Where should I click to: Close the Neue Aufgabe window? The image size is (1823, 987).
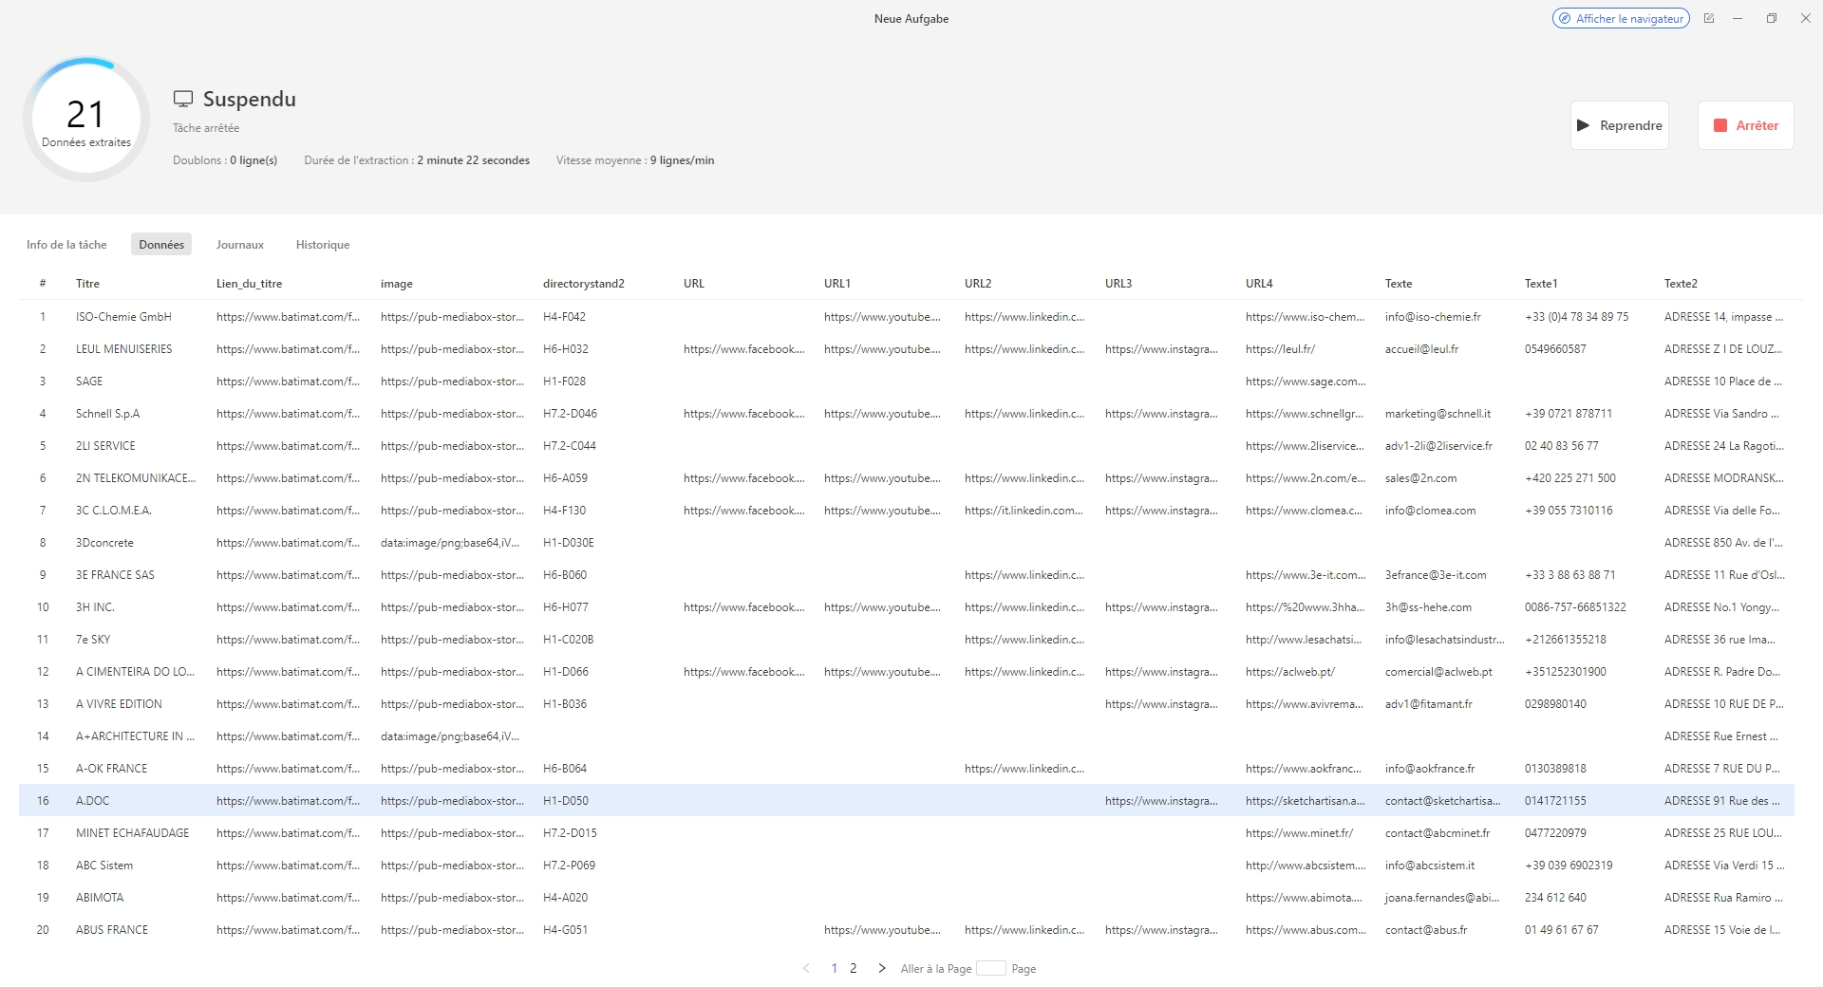[1806, 18]
